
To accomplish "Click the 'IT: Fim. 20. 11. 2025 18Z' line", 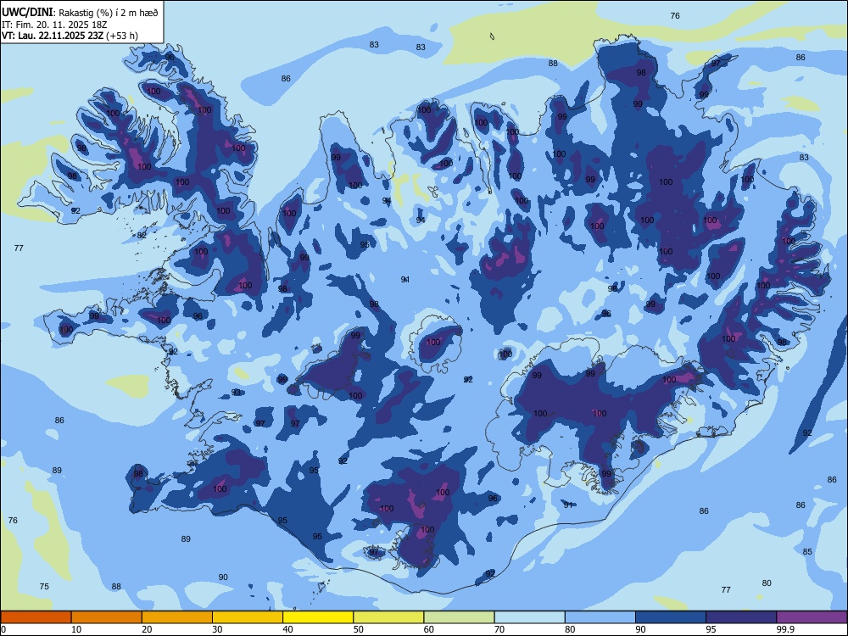I will click(54, 25).
